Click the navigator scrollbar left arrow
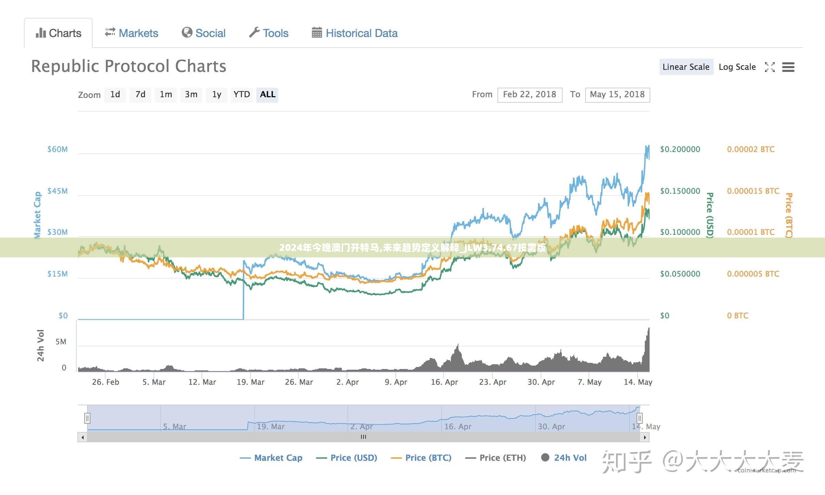Viewport: 825px width, 495px height. pos(82,437)
